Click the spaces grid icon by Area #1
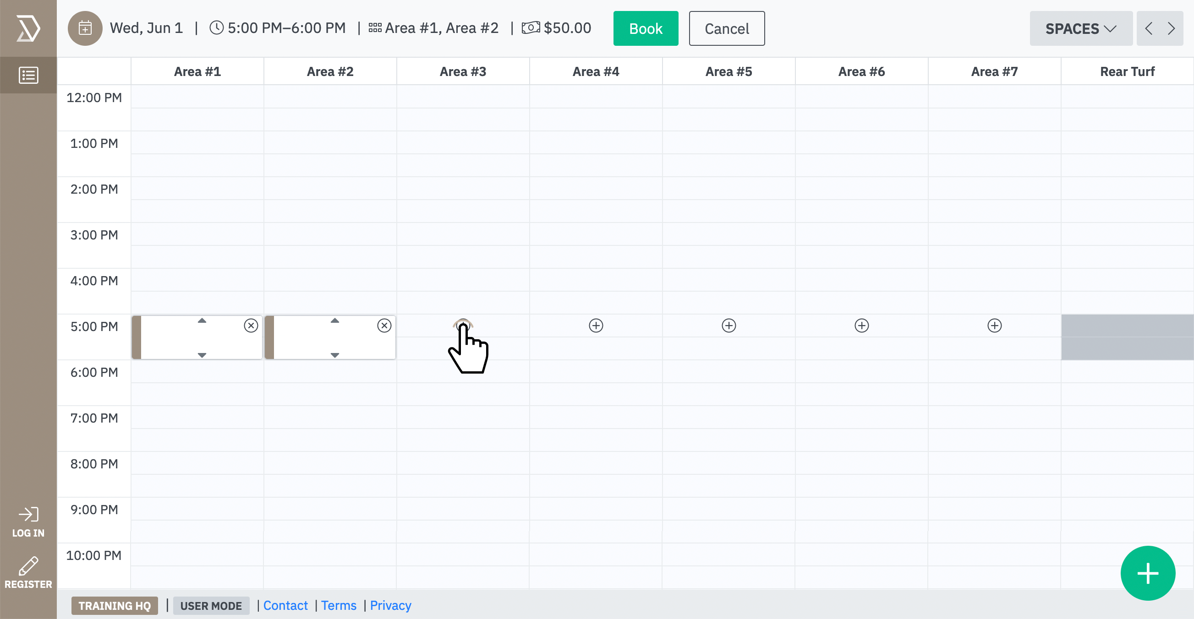 [x=375, y=28]
